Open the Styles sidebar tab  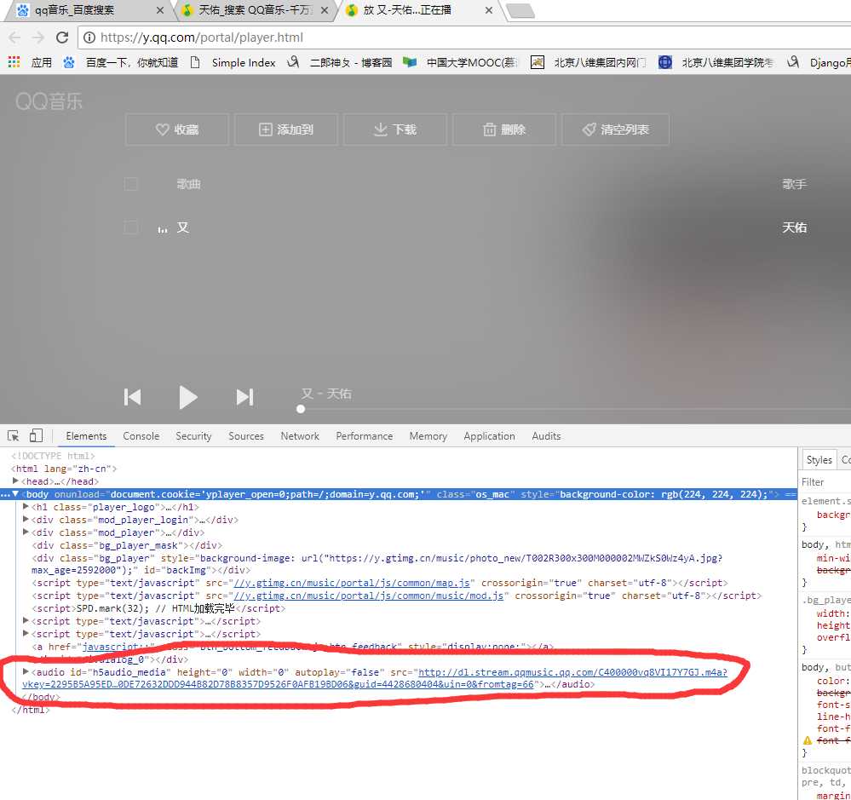pyautogui.click(x=819, y=460)
